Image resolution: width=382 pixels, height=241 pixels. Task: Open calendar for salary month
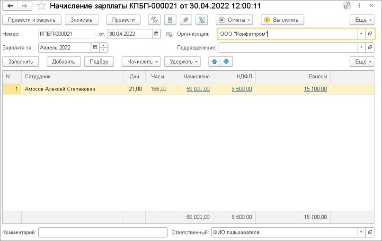pos(95,47)
